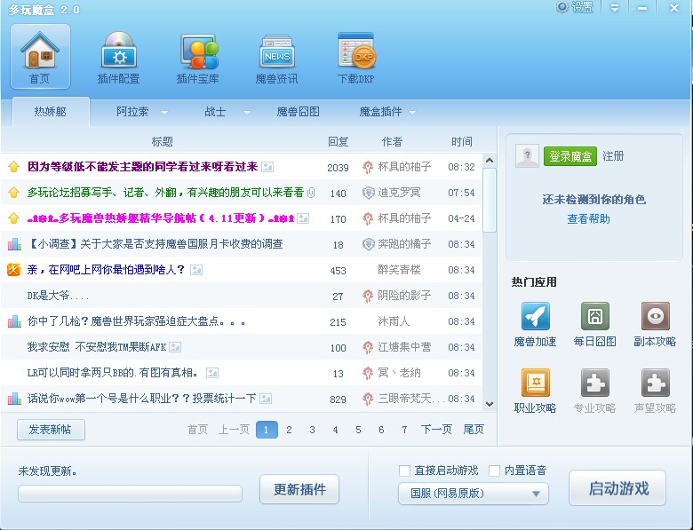The width and height of the screenshot is (693, 530).
Task: Click Alliance faction icon beside 迪克罗冥
Action: (x=368, y=193)
